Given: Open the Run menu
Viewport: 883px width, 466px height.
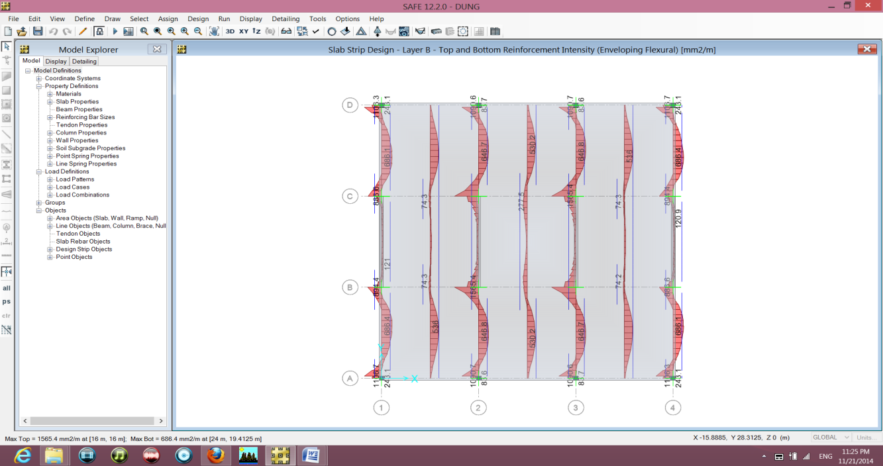Looking at the screenshot, I should [x=224, y=19].
